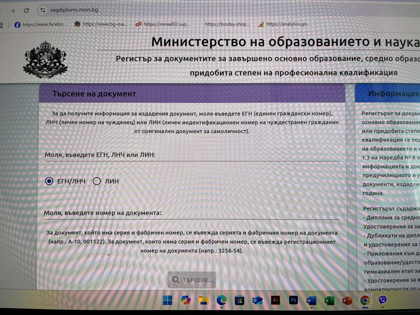Screen dimensions: 420x315
Task: Click the forward navigation arrow
Action: (12, 11)
